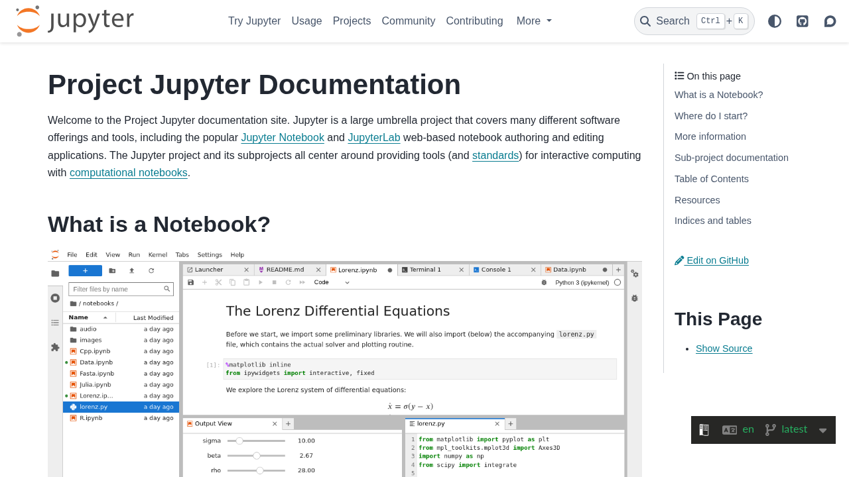This screenshot has height=477, width=849.
Task: Click the Read the Docs book icon
Action: [704, 430]
